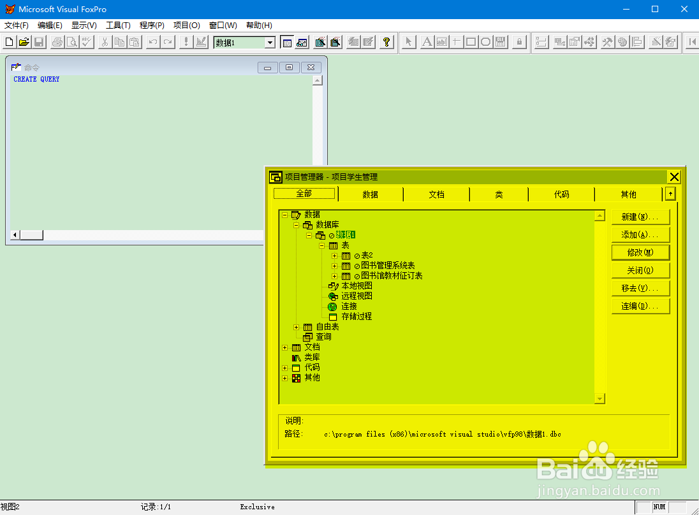Click the CREATE QUERY command line text

pos(36,79)
